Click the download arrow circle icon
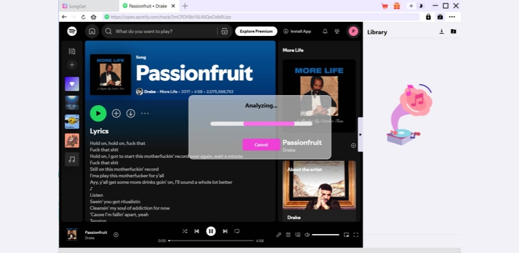519x253 pixels. [131, 113]
